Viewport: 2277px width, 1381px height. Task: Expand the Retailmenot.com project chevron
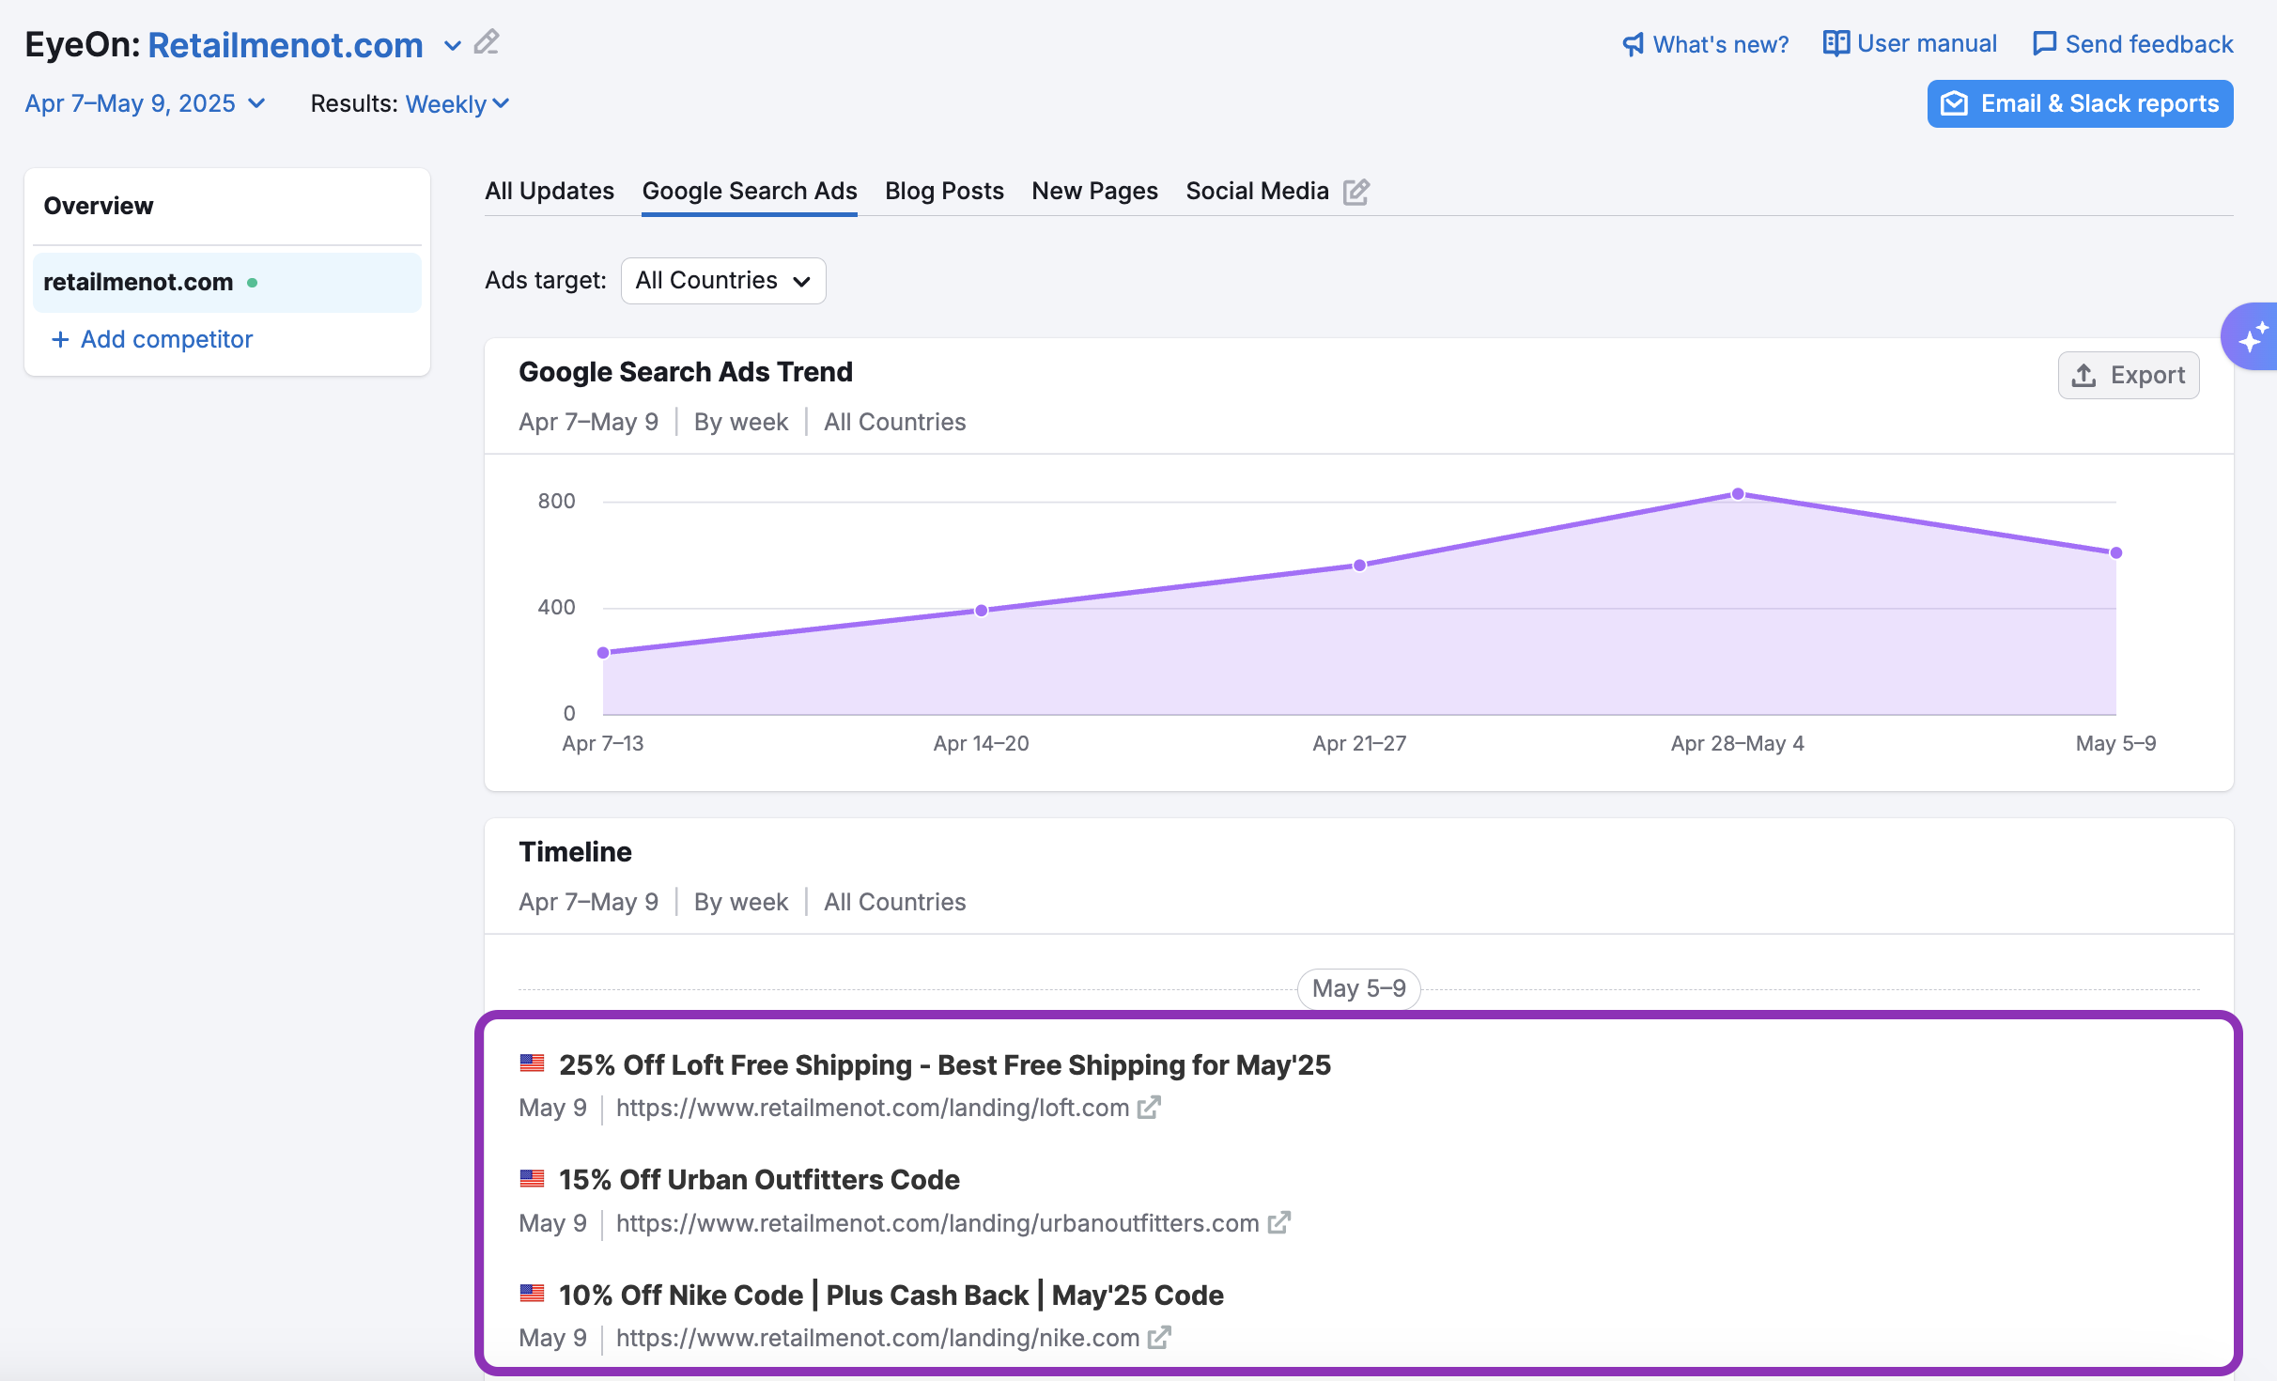point(453,45)
